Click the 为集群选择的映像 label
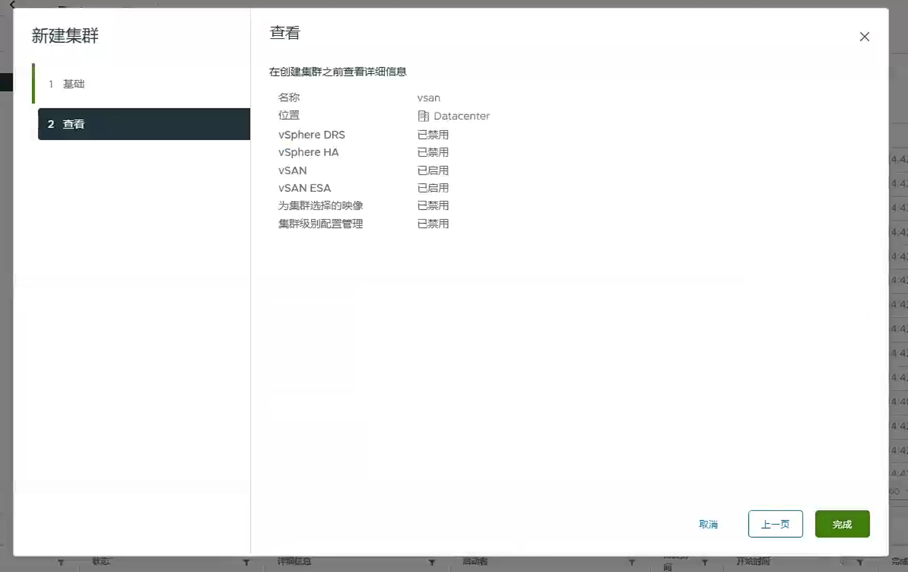908x572 pixels. pyautogui.click(x=320, y=205)
